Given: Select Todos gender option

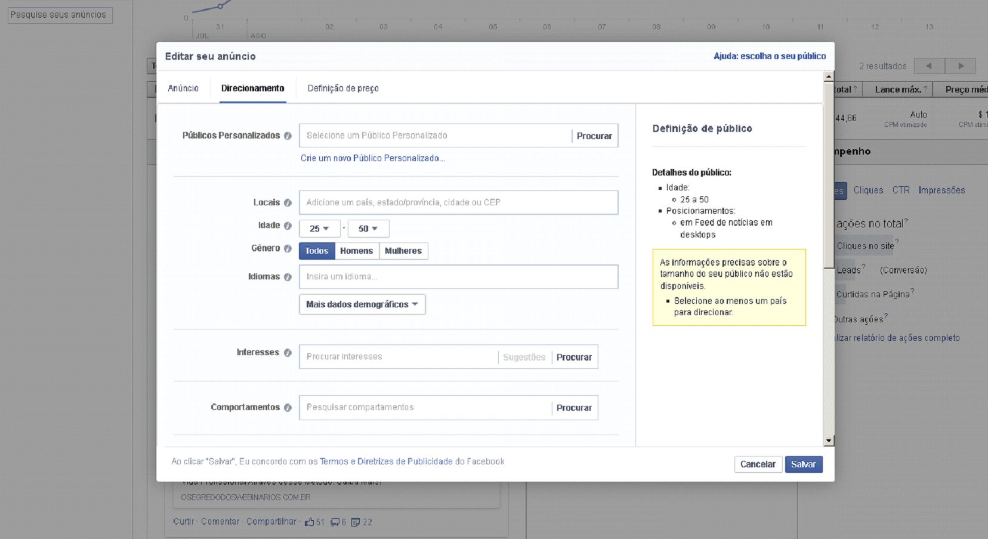Looking at the screenshot, I should point(317,251).
